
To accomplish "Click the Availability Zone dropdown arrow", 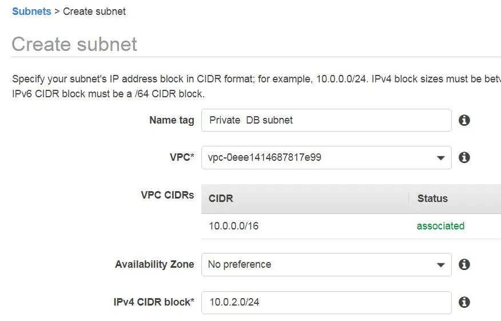I will pyautogui.click(x=440, y=265).
